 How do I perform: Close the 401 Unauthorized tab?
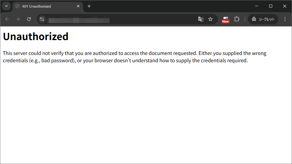coord(78,6)
